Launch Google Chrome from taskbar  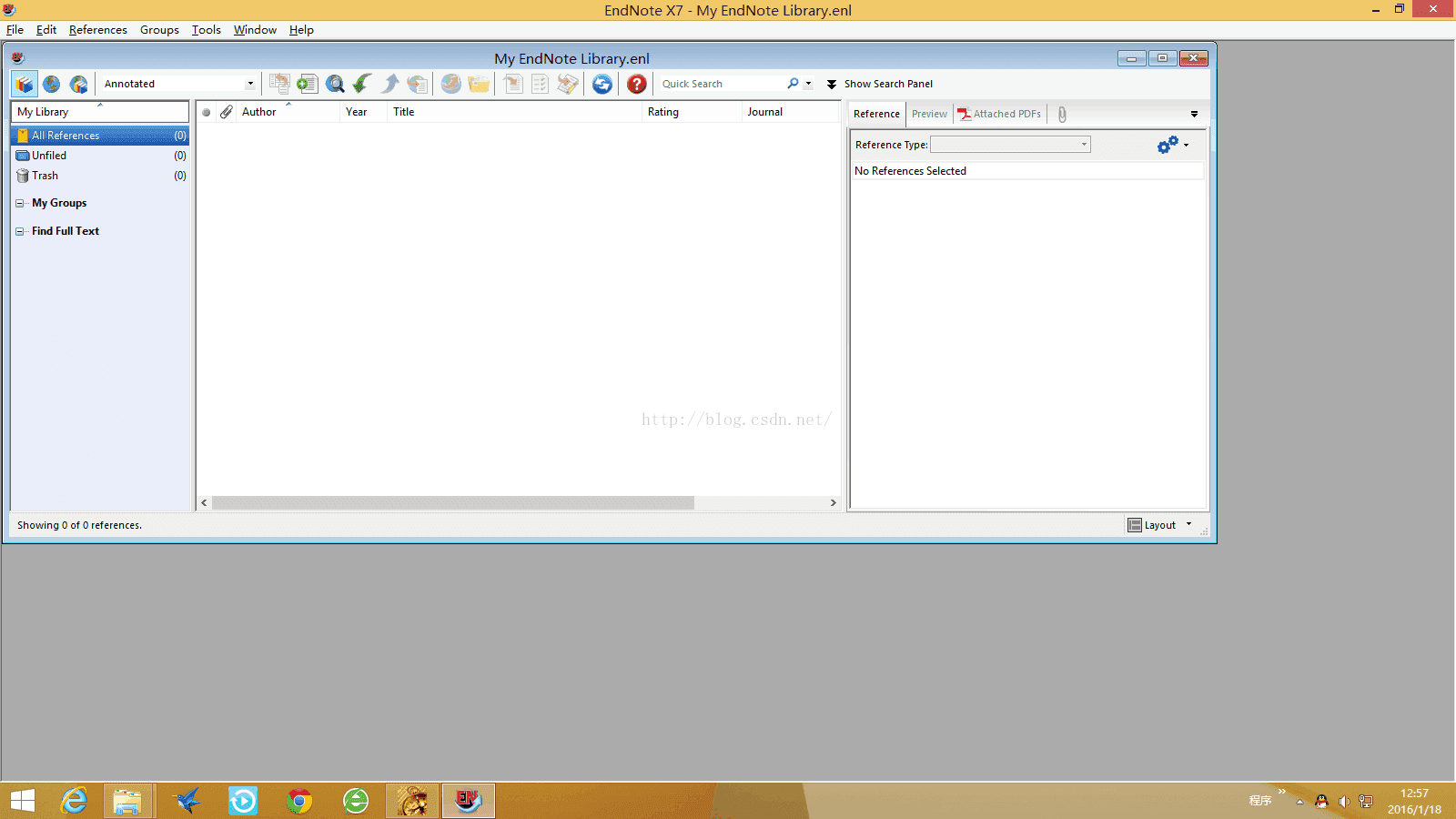[299, 801]
